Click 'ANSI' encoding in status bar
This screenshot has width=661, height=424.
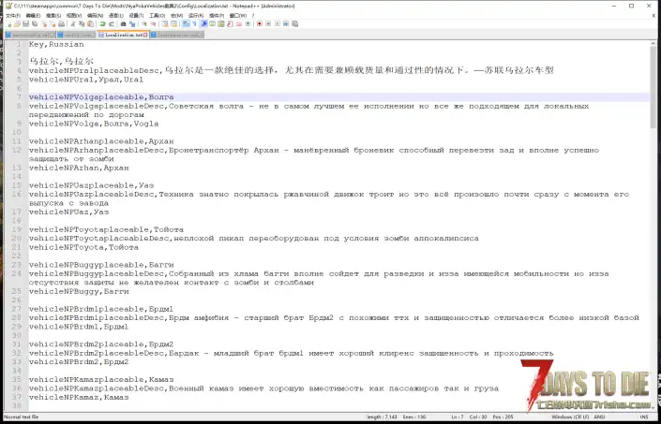[x=599, y=417]
